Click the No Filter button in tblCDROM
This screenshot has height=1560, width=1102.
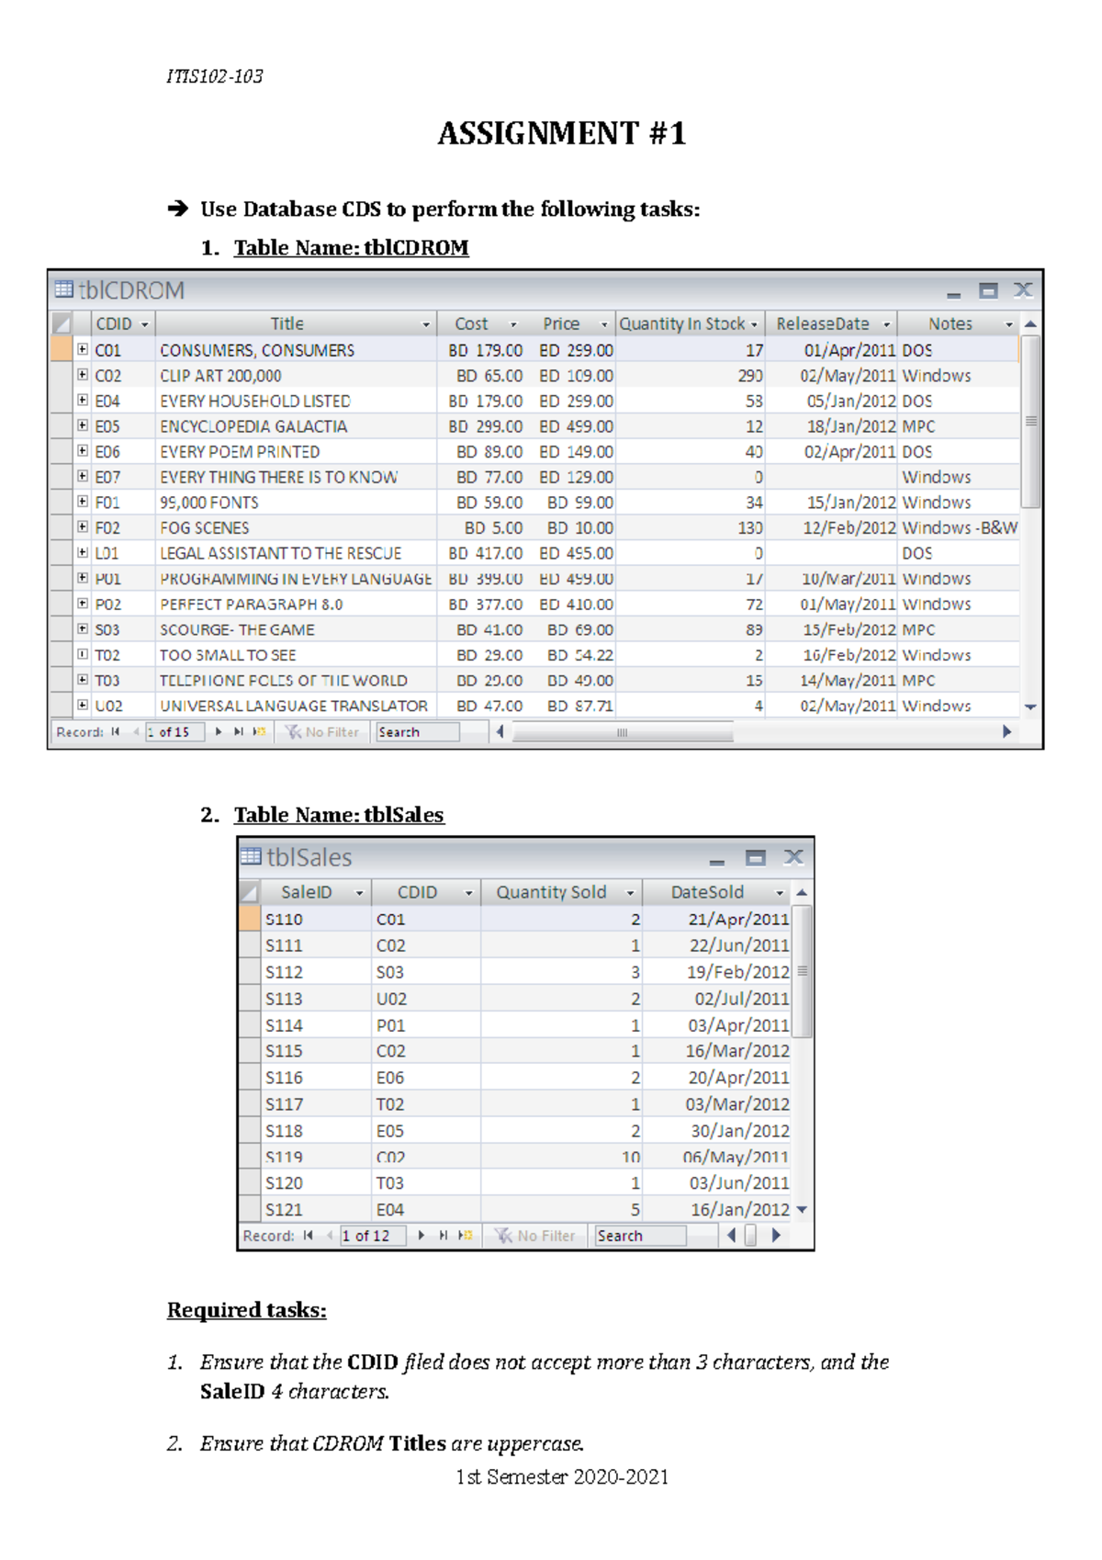(x=322, y=732)
